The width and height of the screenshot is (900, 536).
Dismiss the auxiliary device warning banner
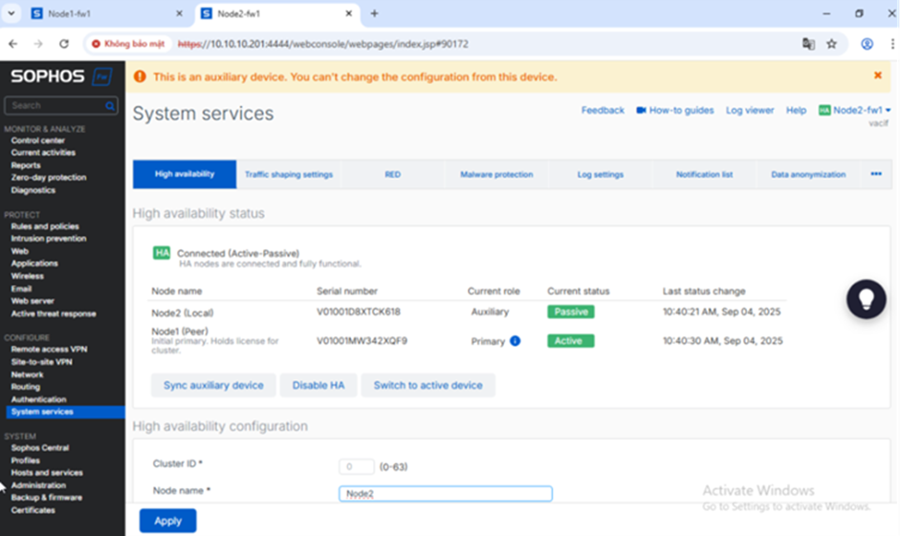877,75
